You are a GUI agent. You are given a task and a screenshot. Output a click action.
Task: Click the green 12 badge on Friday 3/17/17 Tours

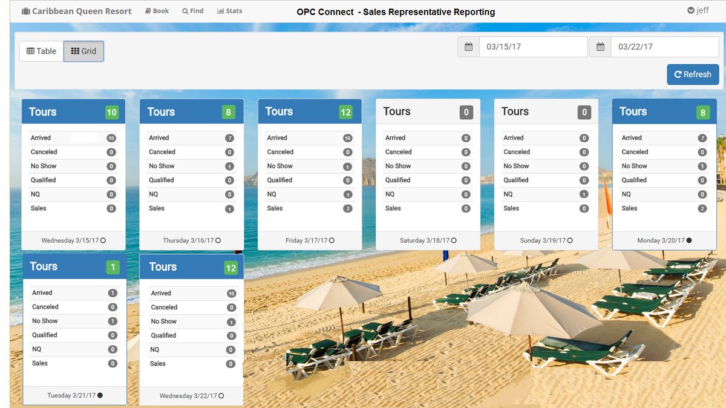pyautogui.click(x=345, y=112)
